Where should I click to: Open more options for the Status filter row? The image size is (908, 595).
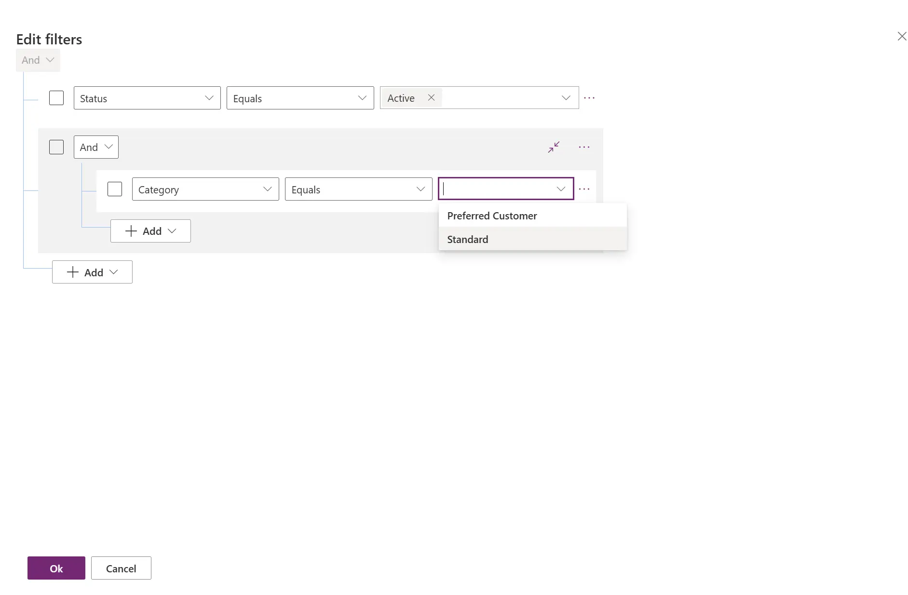point(589,97)
